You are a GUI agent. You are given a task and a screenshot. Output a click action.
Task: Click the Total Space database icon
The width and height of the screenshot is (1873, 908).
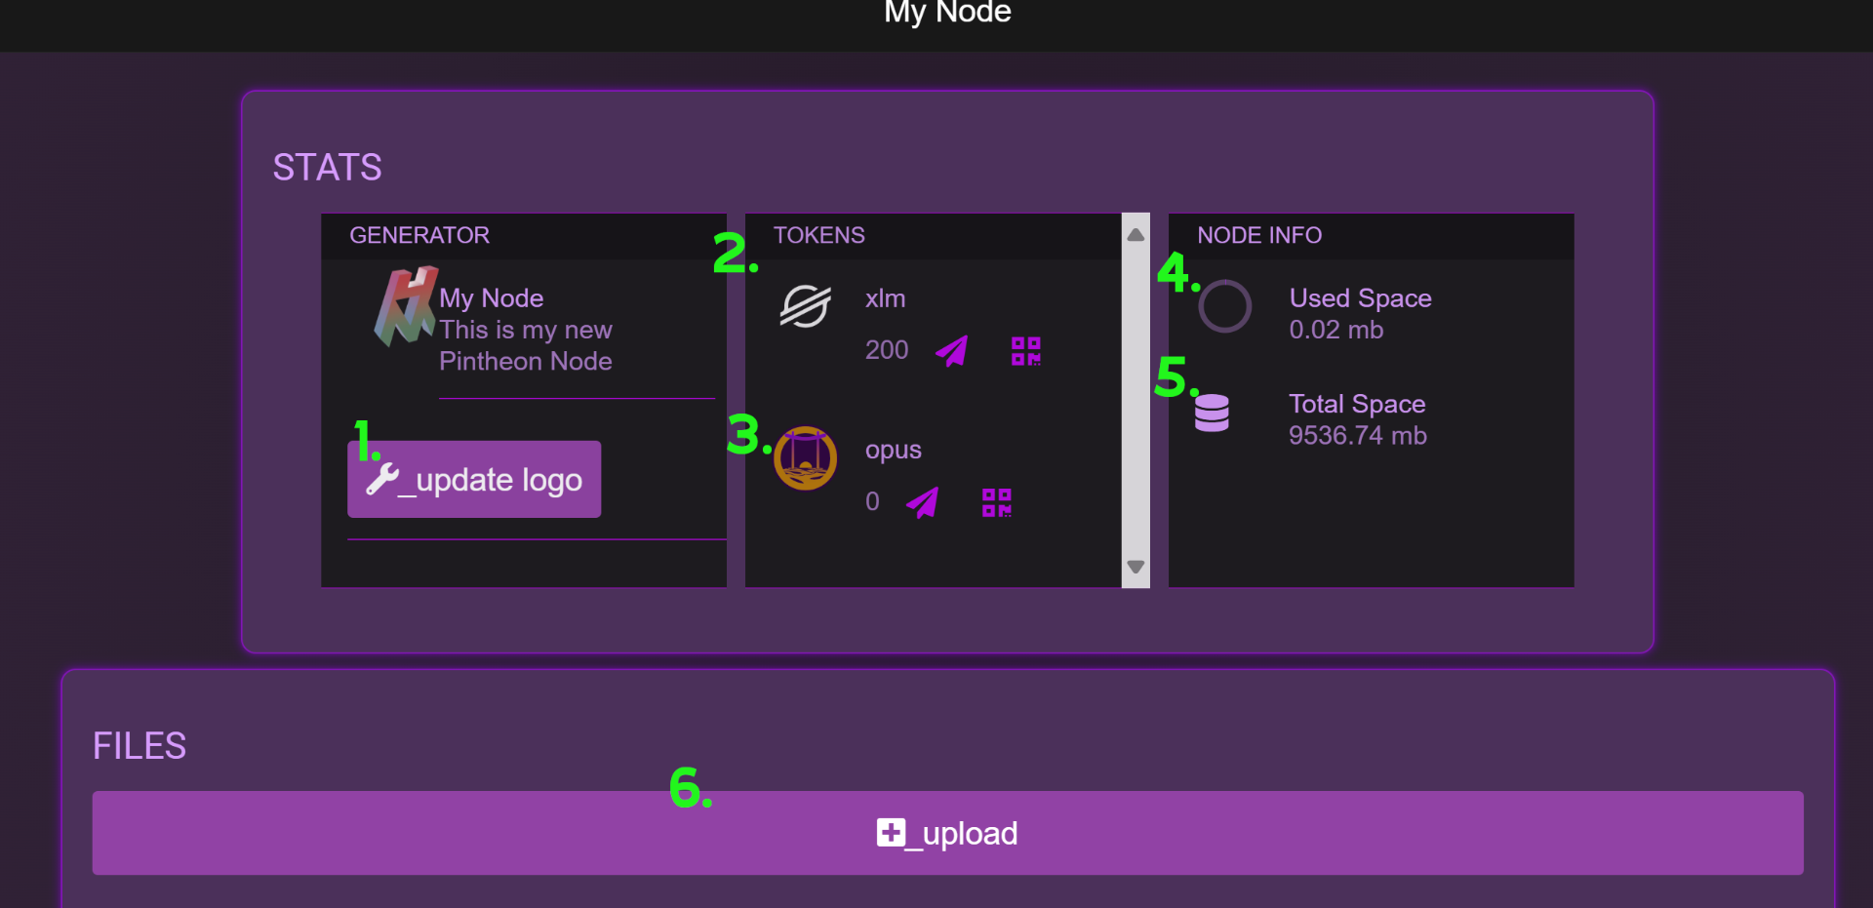pyautogui.click(x=1212, y=413)
